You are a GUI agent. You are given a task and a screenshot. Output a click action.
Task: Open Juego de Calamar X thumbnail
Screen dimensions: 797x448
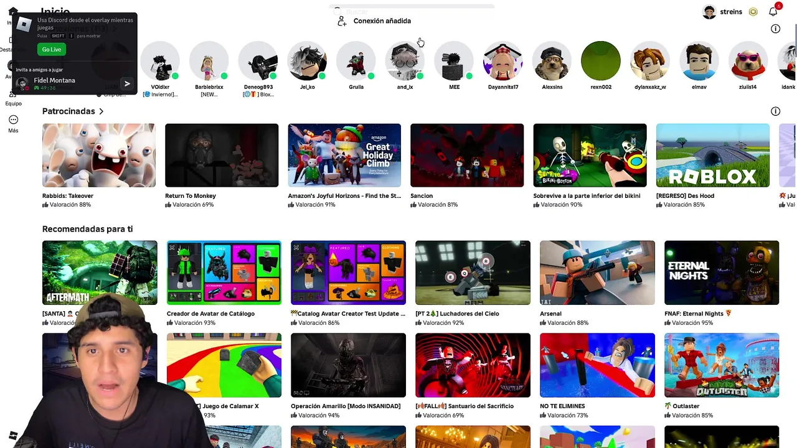pos(224,365)
